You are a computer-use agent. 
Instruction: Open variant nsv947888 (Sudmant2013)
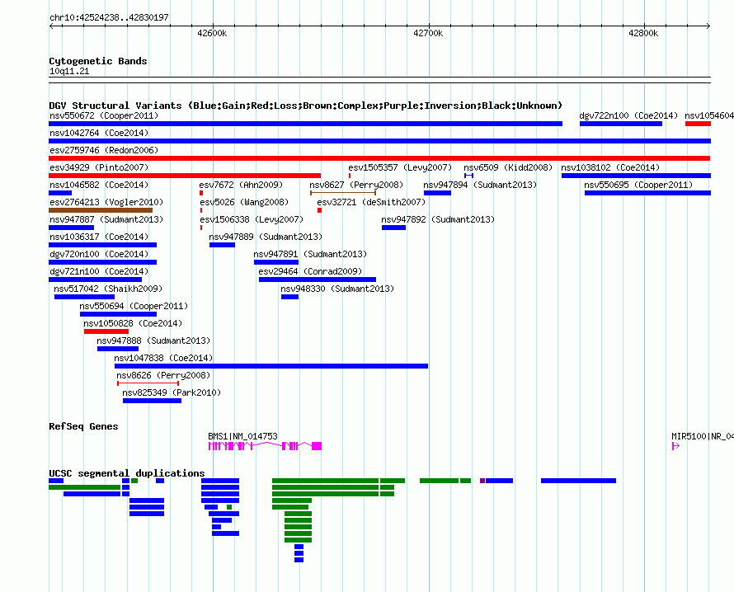pos(118,349)
